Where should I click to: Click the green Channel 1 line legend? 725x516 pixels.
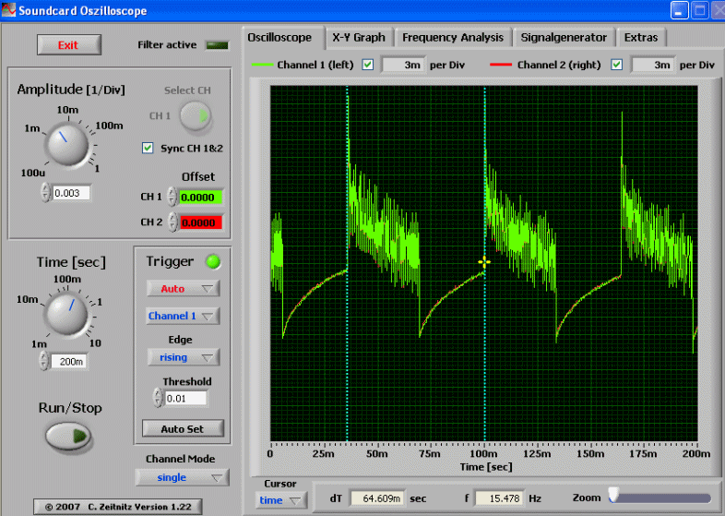[262, 65]
